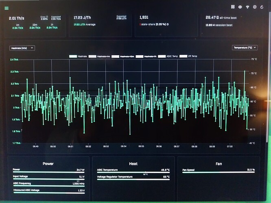Image resolution: width=271 pixels, height=203 pixels.
Task: Open the Hashrate (H/s) dropdown
Action: (x=22, y=48)
